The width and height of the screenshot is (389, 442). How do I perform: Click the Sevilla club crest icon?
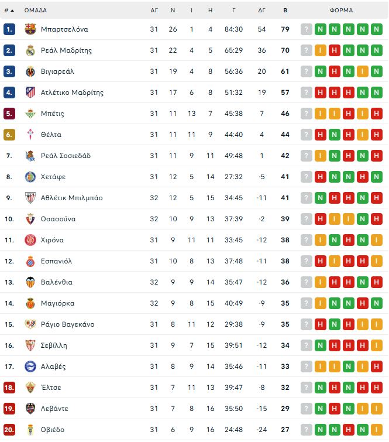(30, 345)
